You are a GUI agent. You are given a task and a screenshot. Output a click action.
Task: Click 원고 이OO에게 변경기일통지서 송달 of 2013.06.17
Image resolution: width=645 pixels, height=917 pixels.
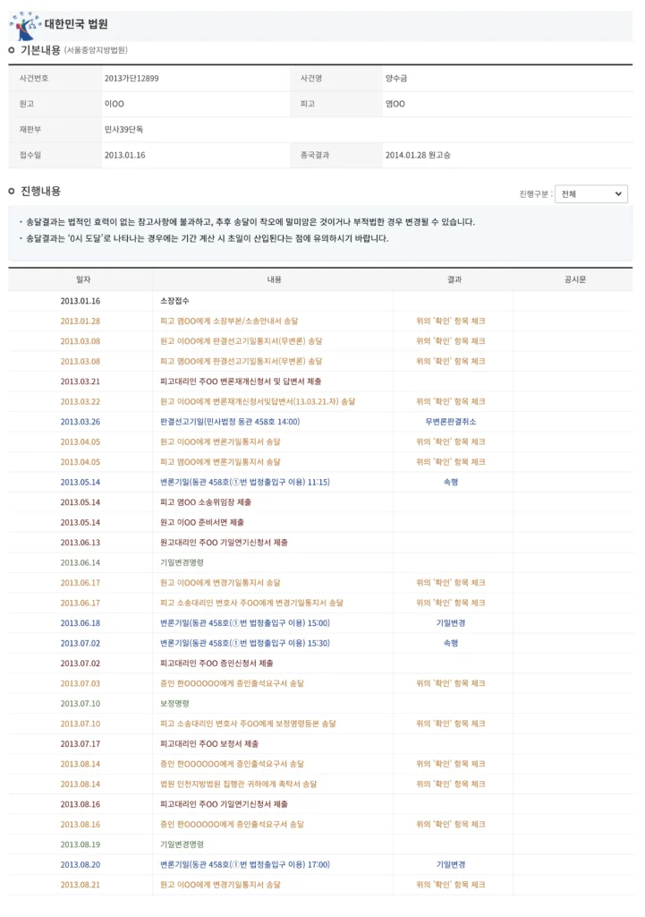220,582
